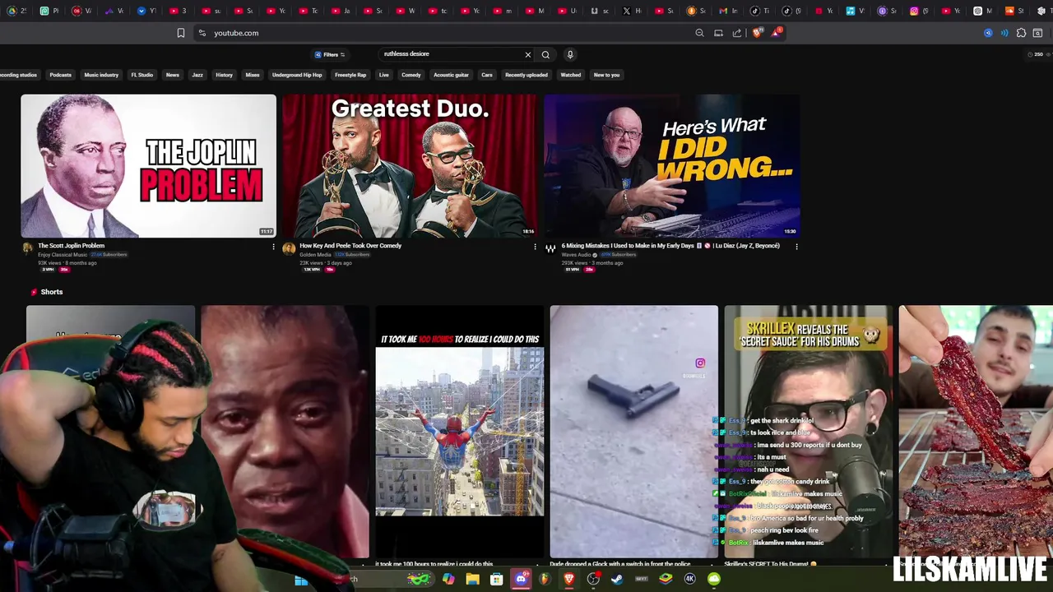This screenshot has height=592, width=1053.
Task: Select the Comedy chip
Action: [411, 75]
